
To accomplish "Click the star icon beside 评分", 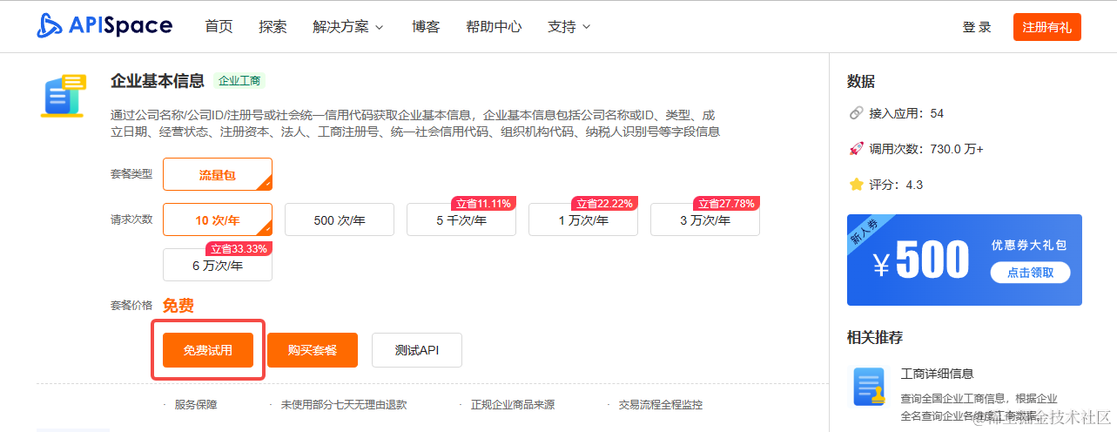I will tap(855, 185).
